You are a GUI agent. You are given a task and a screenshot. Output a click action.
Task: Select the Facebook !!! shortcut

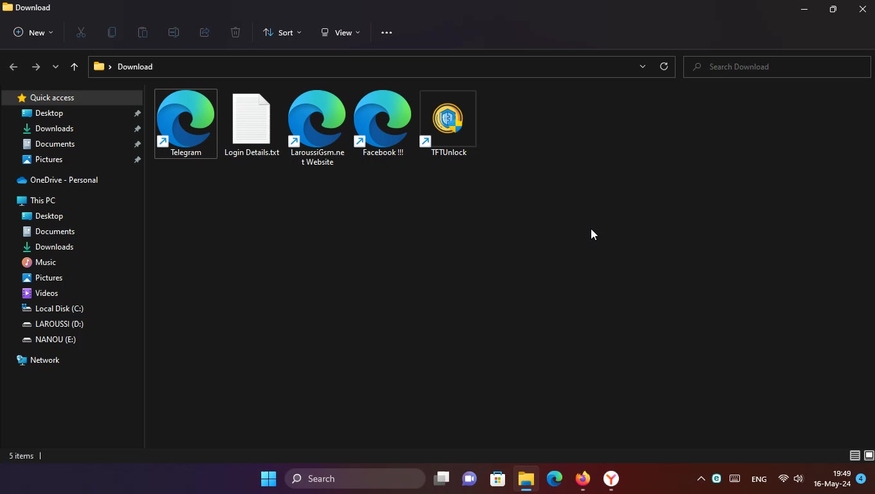click(x=383, y=123)
